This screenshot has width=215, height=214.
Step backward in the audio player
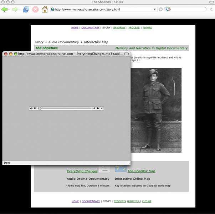[94, 108]
